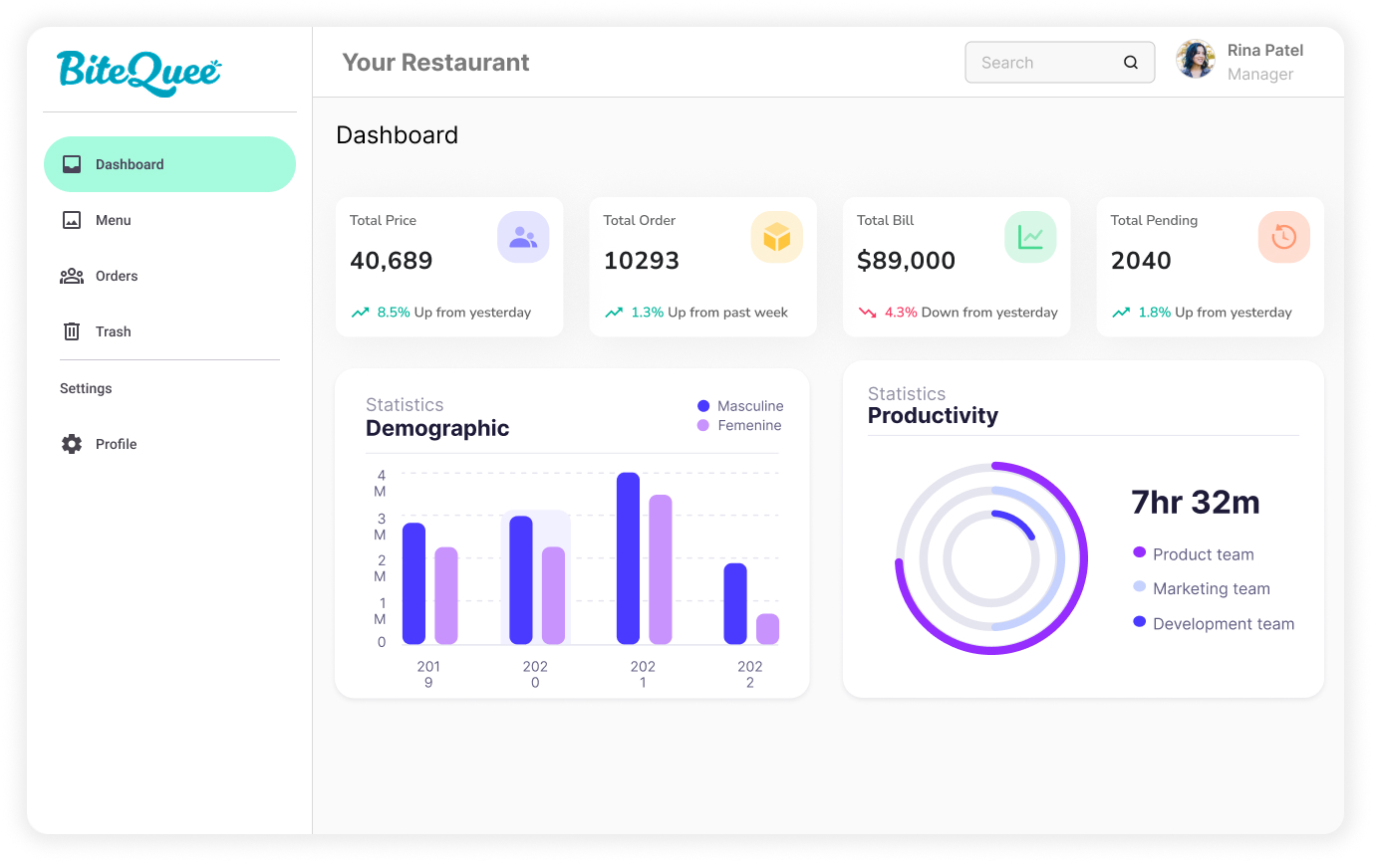This screenshot has height=863, width=1377.
Task: Click the 2021 Masculine bar
Action: [x=628, y=558]
